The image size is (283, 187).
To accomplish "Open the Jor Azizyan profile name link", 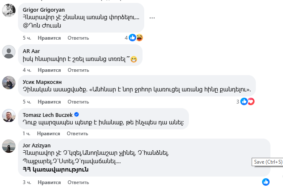I will pyautogui.click(x=37, y=145).
